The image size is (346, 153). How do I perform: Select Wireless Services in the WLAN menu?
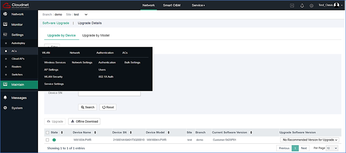click(x=55, y=62)
